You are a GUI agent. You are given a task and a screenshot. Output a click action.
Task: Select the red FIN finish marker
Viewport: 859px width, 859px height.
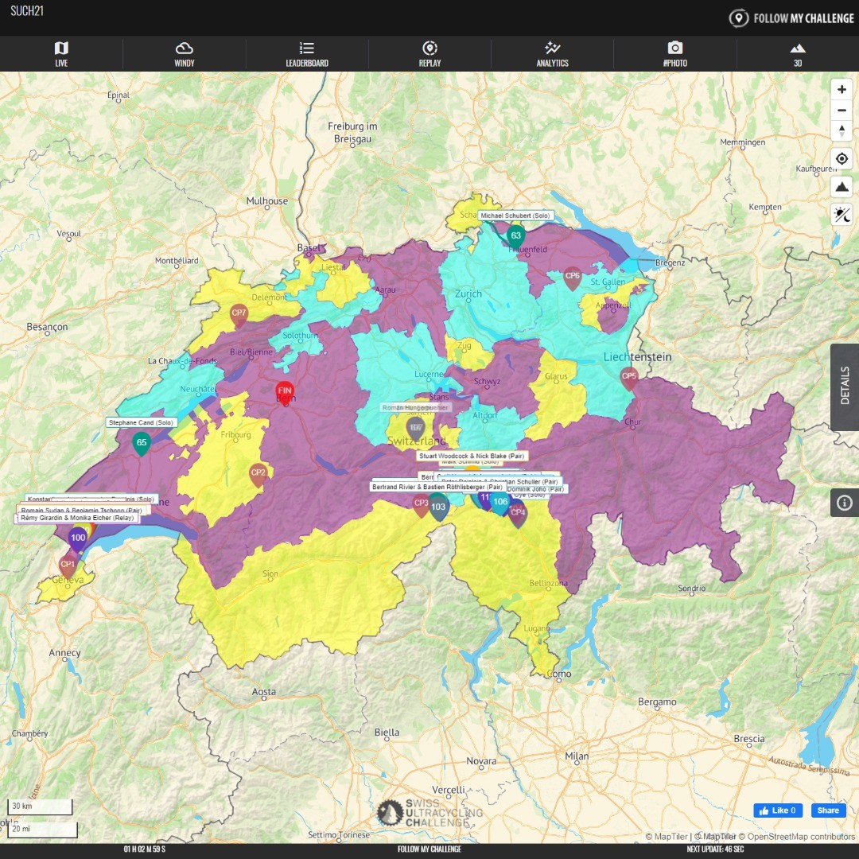pyautogui.click(x=285, y=391)
